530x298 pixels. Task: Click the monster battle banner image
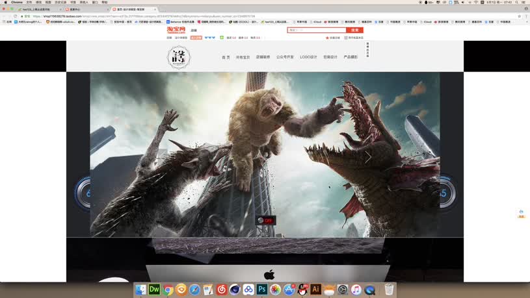pos(265,155)
